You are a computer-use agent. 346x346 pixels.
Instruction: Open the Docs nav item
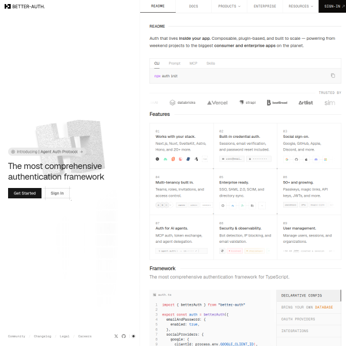(x=194, y=6)
